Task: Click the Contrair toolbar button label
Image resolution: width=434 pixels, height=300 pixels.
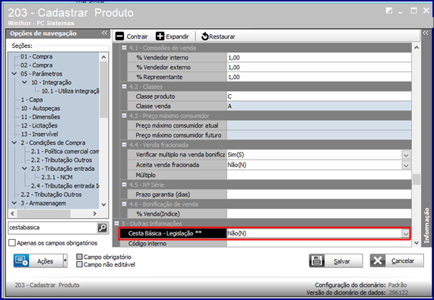Action: tap(137, 36)
